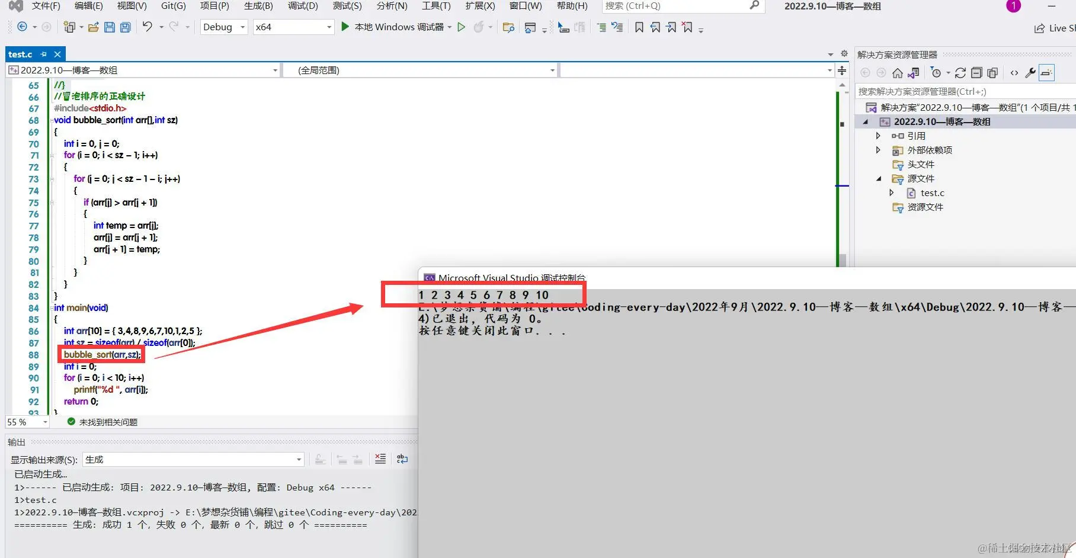1076x558 pixels.
Task: Start without debugging using the hollow green arrow
Action: [x=461, y=27]
